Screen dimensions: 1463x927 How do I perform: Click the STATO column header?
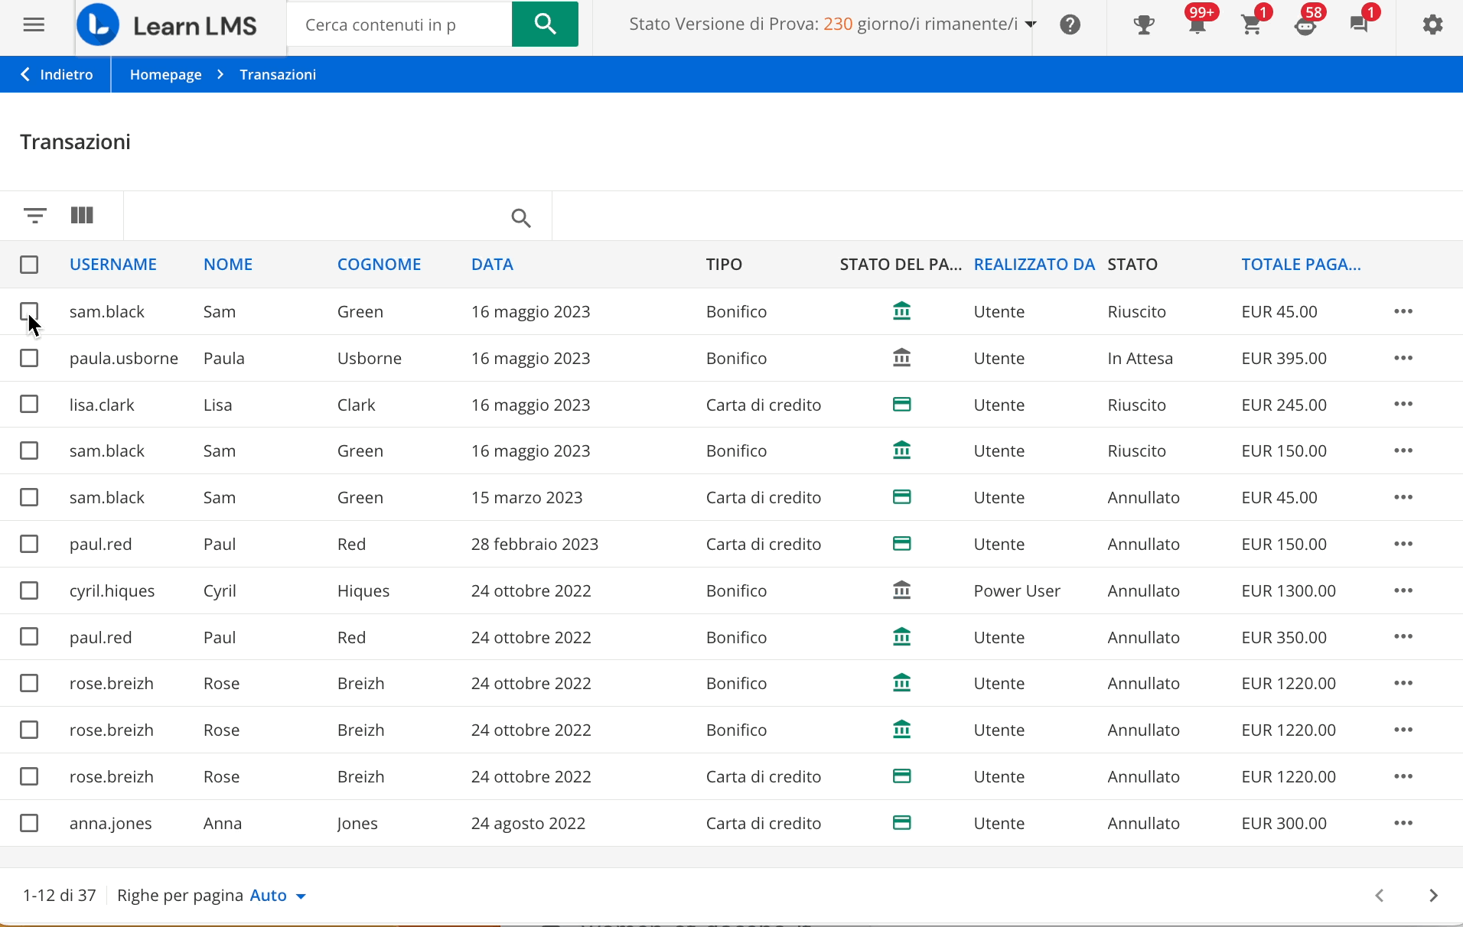click(x=1132, y=265)
